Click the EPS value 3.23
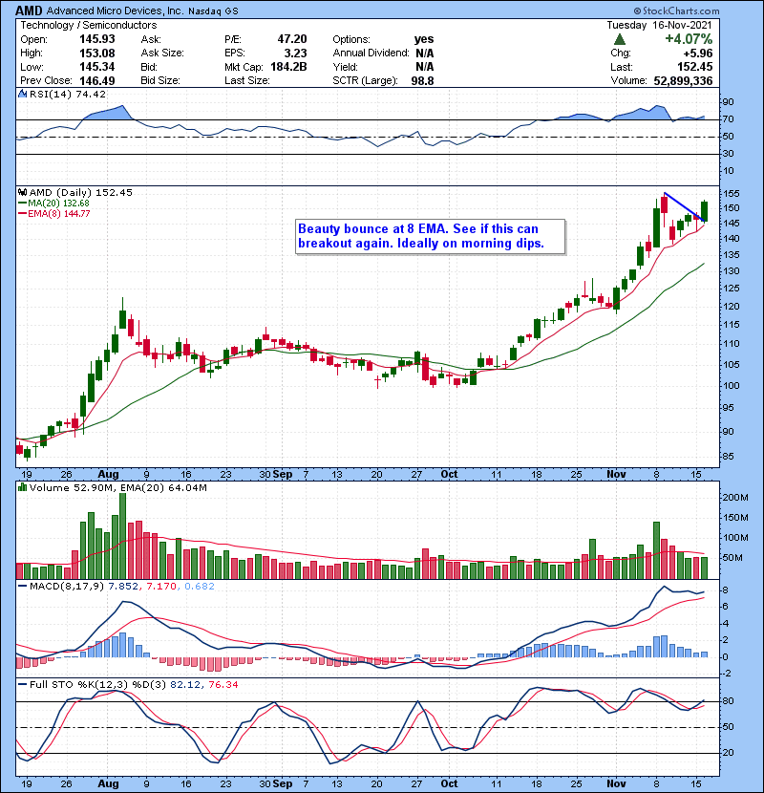The width and height of the screenshot is (764, 793). click(296, 54)
